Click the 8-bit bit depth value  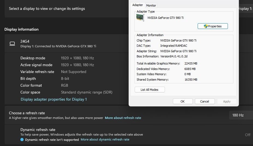(65, 78)
